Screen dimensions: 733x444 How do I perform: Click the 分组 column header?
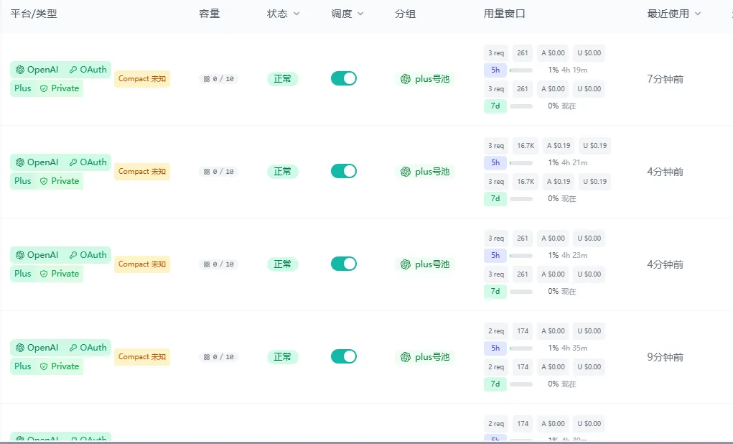point(406,14)
